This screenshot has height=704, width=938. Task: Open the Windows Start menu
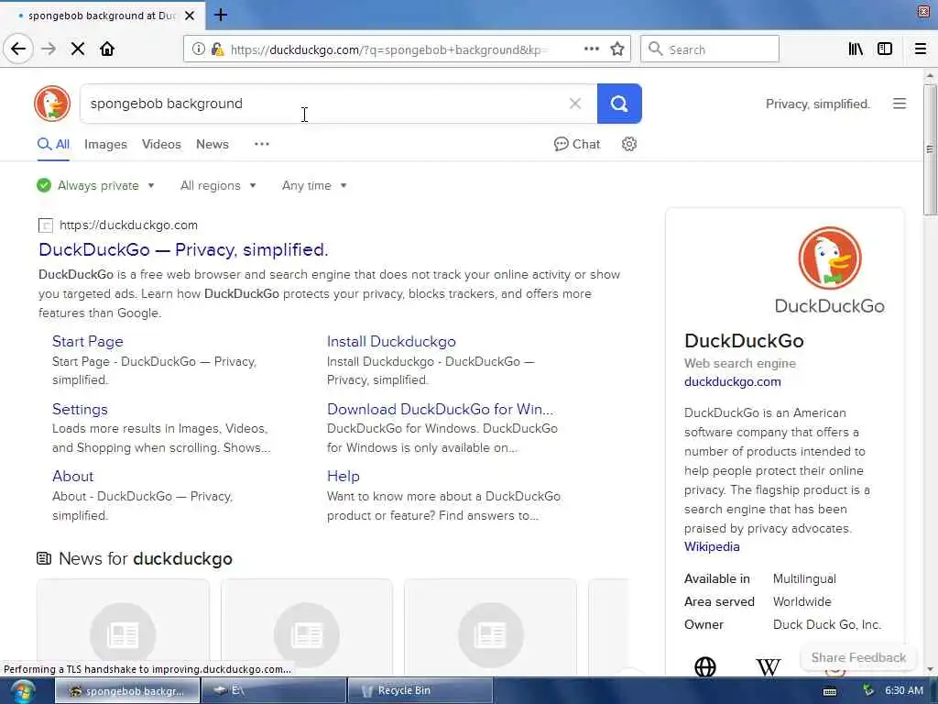click(23, 691)
